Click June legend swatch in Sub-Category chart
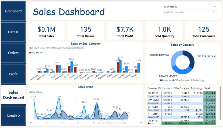The width and height of the screenshot is (223, 128). 37,53
